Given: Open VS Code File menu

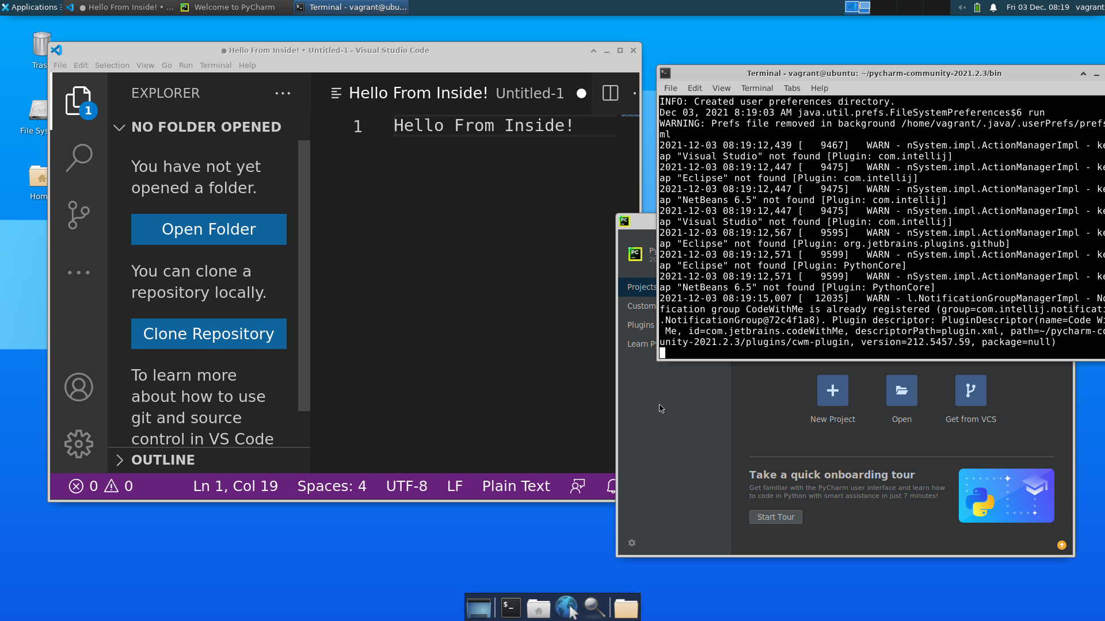Looking at the screenshot, I should pos(60,66).
